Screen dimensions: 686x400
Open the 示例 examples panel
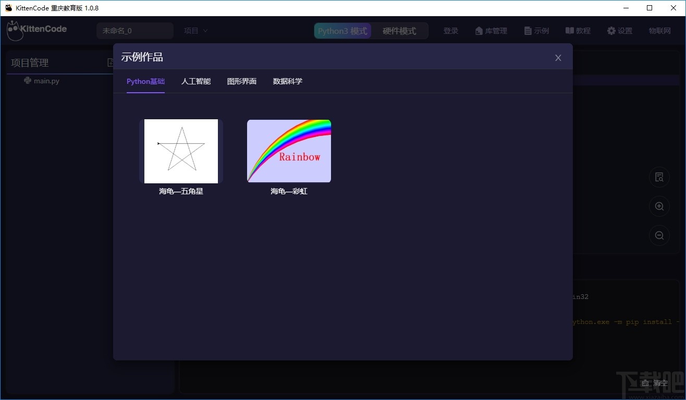[536, 30]
